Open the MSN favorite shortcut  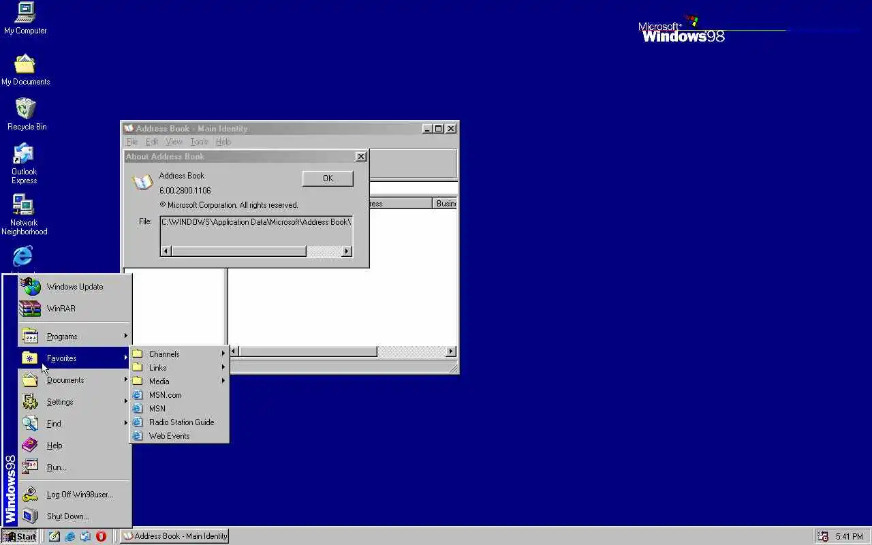point(179,409)
